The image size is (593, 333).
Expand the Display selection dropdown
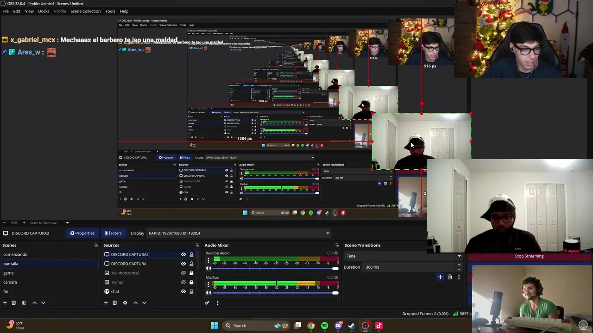[x=239, y=233]
